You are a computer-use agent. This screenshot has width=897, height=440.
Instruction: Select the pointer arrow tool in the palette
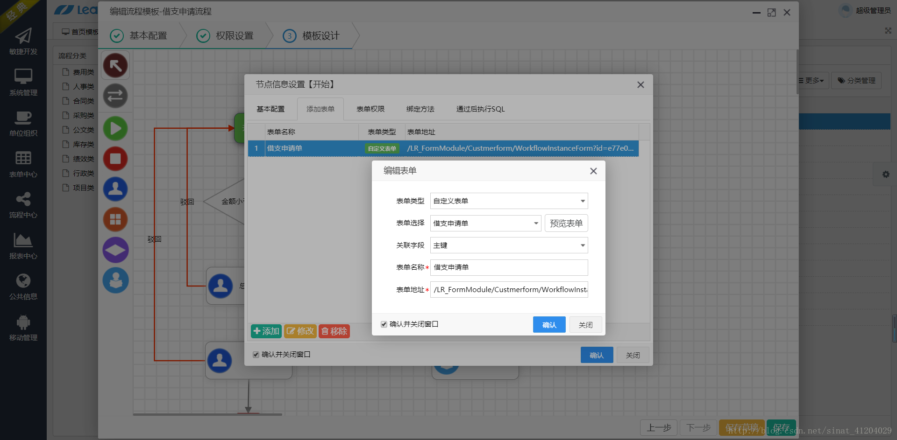click(115, 65)
